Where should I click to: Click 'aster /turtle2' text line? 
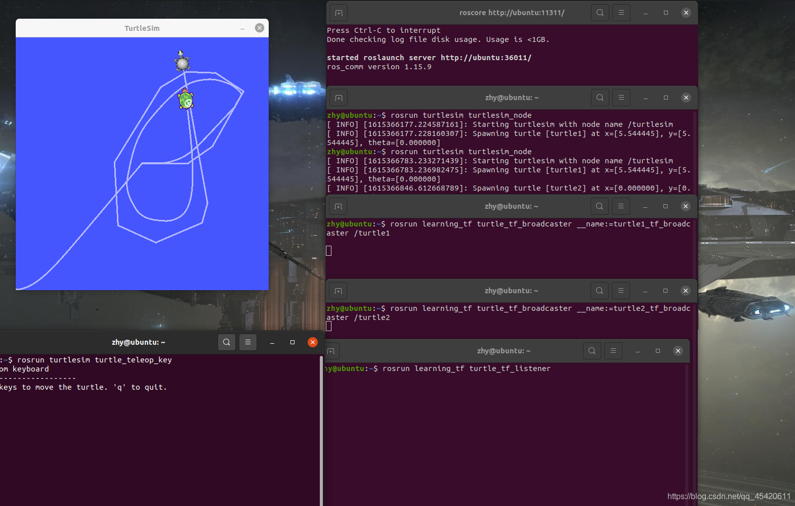coord(358,317)
